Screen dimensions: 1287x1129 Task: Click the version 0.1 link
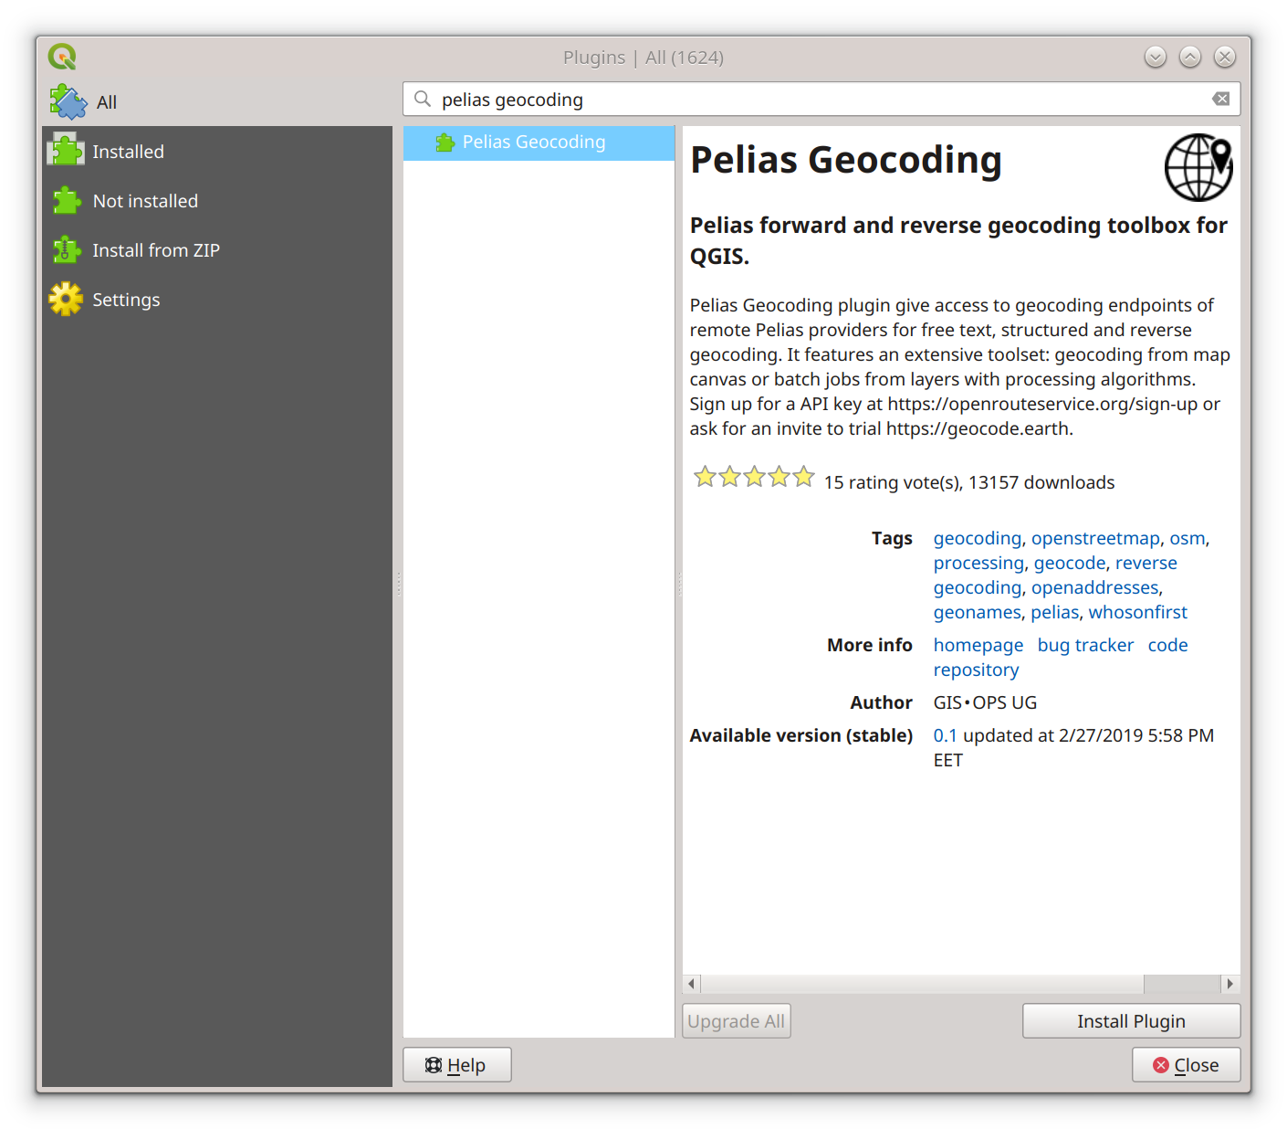click(x=945, y=735)
